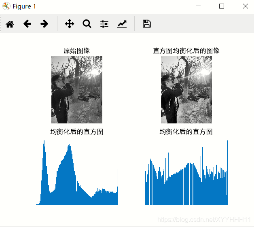Open the Edit axis parameters tool

[122, 24]
